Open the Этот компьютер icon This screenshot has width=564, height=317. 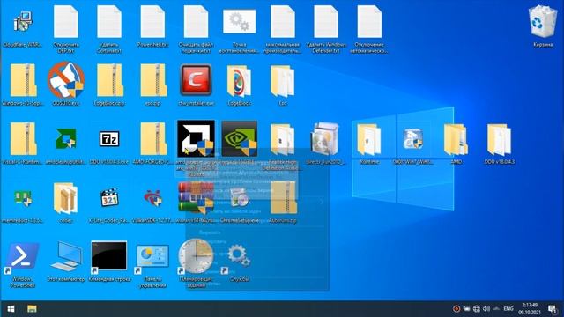click(66, 256)
